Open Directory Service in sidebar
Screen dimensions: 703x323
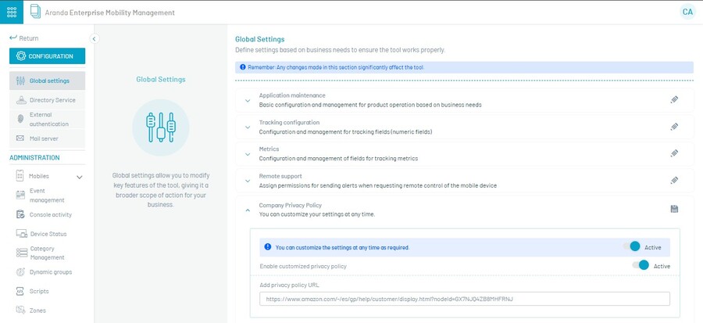52,100
